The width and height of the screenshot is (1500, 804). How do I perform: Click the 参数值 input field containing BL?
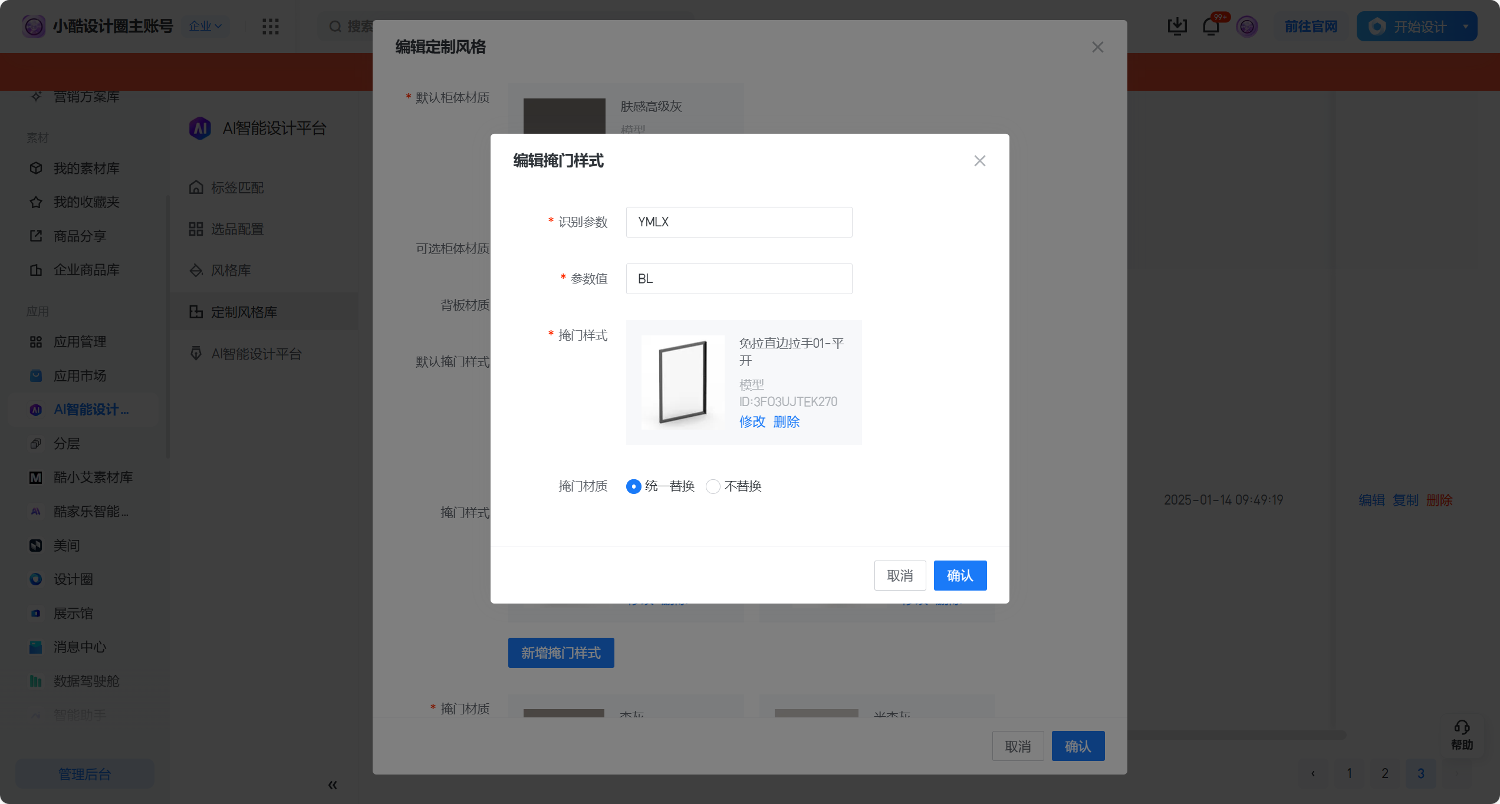point(739,279)
